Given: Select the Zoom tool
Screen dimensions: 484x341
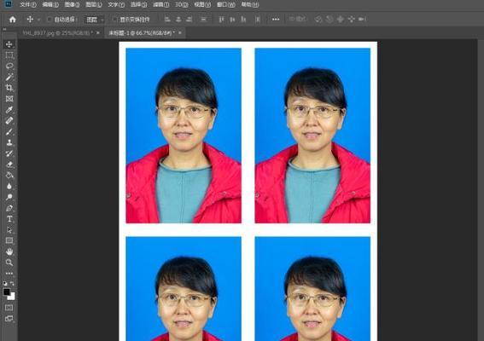Looking at the screenshot, I should point(9,263).
